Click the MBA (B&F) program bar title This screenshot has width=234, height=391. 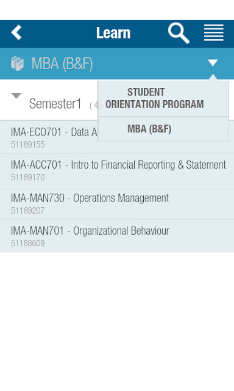click(62, 64)
